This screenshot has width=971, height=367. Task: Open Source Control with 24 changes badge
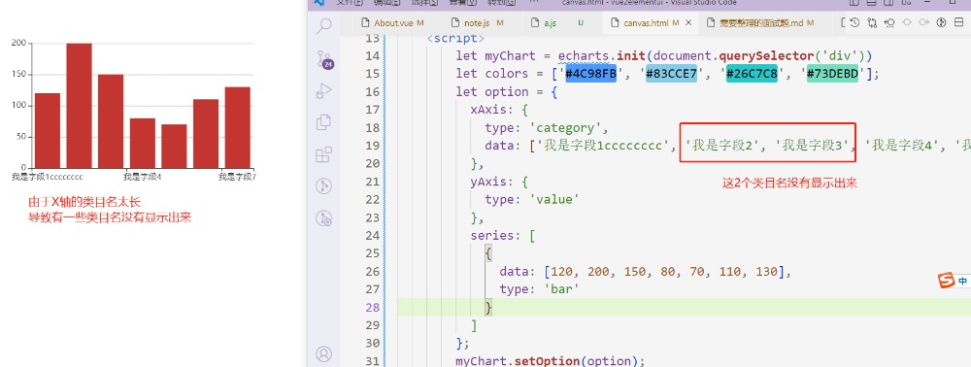click(x=324, y=59)
